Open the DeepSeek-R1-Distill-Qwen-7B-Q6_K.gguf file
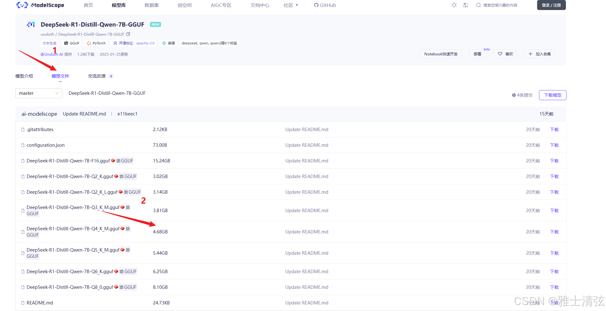 (x=70, y=272)
